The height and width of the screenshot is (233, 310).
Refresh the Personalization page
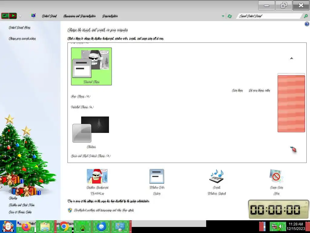[x=229, y=16]
